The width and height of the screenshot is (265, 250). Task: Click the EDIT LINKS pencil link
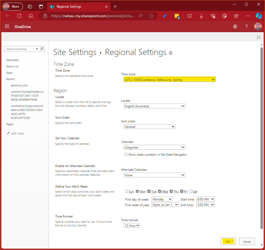(15, 133)
